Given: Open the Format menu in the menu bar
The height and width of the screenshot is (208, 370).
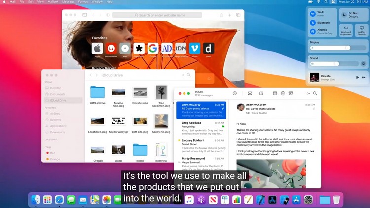Looking at the screenshot, I should coord(83,2).
